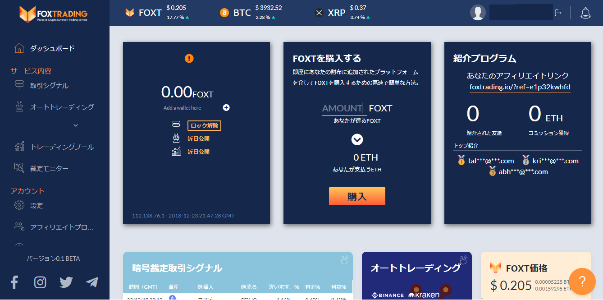Click the AMOUNT input field

[x=342, y=108]
